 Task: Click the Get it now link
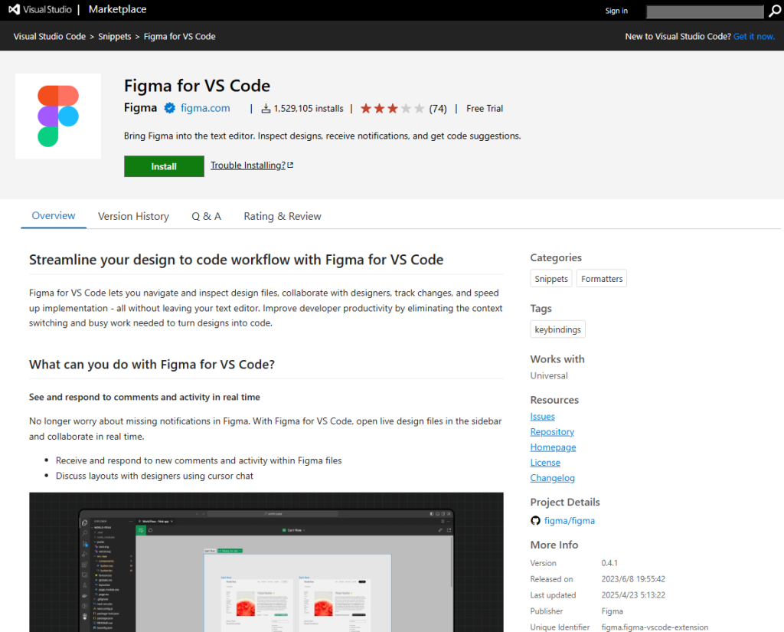(x=754, y=37)
